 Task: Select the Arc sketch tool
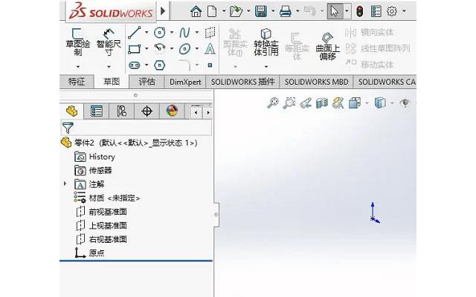coord(160,48)
